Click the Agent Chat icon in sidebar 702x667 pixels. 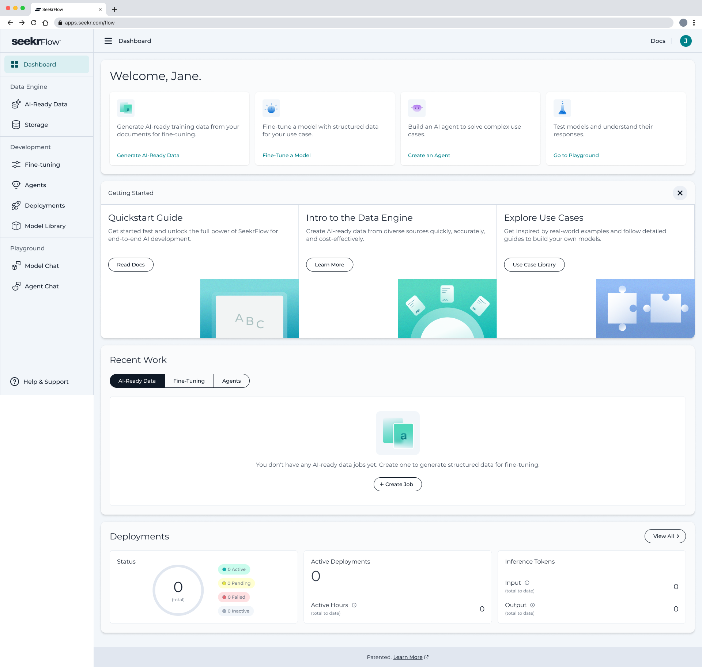point(16,286)
